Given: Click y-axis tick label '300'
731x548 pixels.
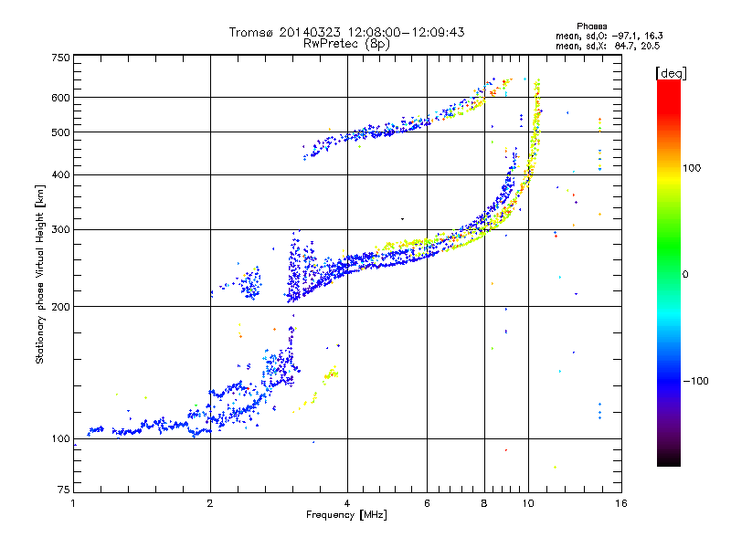Looking at the screenshot, I should point(60,229).
